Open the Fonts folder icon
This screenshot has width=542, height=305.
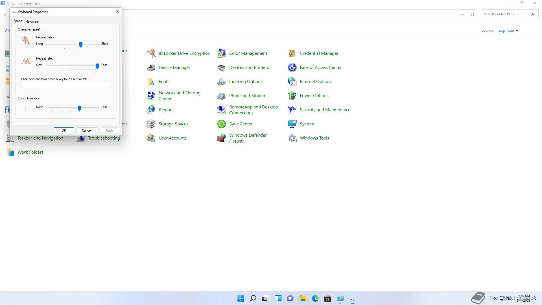click(x=151, y=81)
